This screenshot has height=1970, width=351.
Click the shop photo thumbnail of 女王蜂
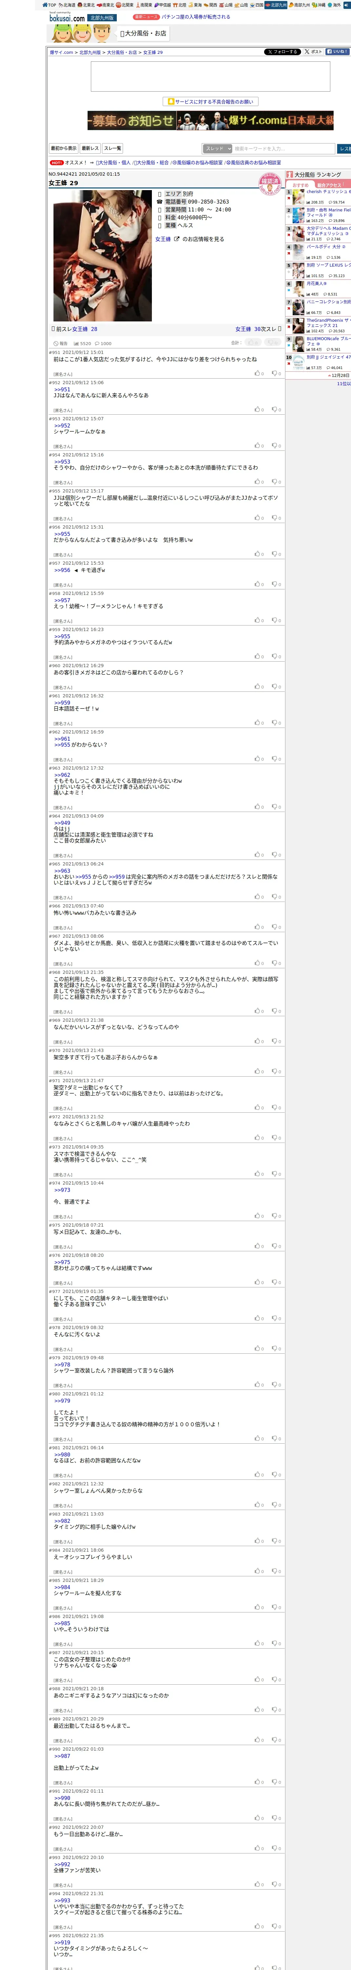(x=102, y=255)
